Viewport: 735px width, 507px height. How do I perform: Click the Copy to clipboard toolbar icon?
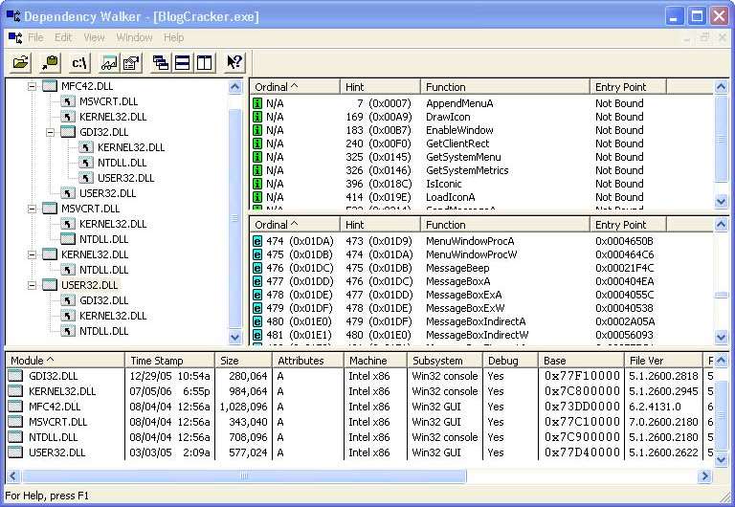[50, 62]
